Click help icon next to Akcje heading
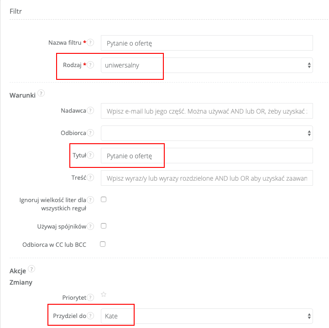 coord(31,270)
